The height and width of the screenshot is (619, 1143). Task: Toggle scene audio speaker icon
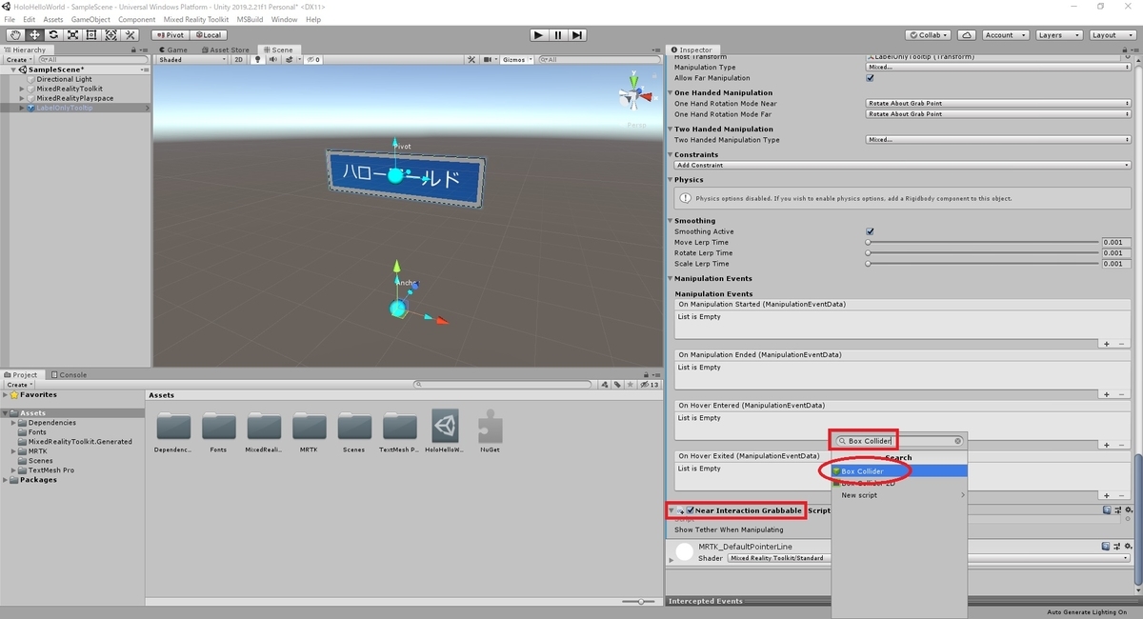tap(272, 59)
